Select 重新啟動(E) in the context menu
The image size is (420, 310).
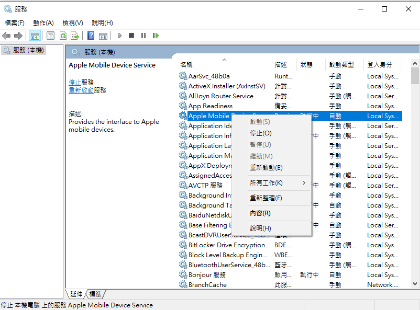click(266, 168)
